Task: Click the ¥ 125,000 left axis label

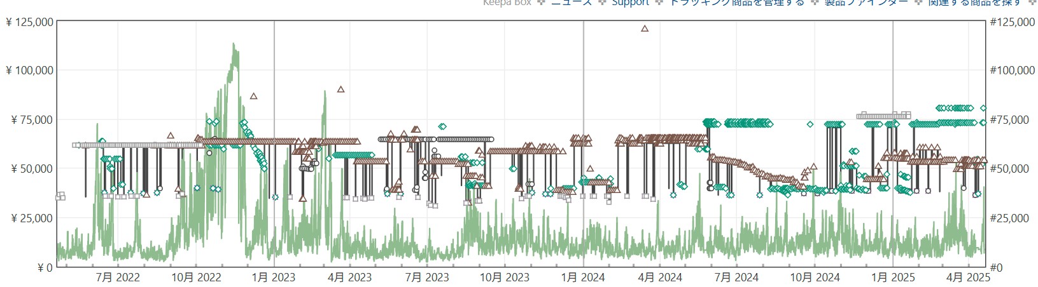Action: click(x=29, y=22)
